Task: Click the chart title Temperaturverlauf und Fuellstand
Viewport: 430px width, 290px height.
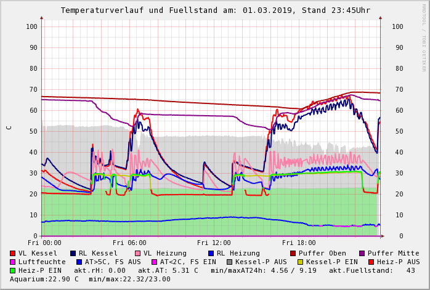Action: point(215,10)
